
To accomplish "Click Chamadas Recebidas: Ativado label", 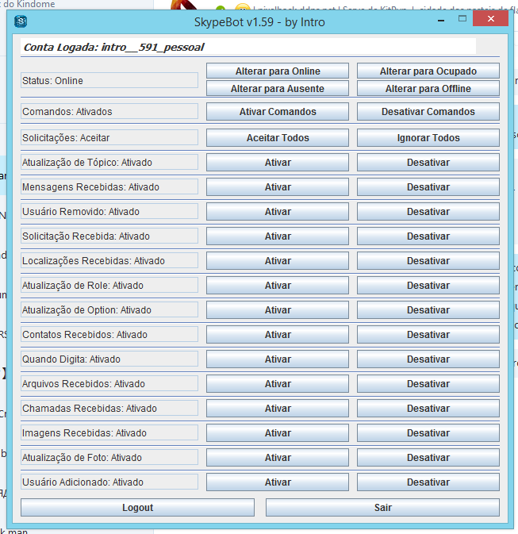I will click(x=109, y=408).
